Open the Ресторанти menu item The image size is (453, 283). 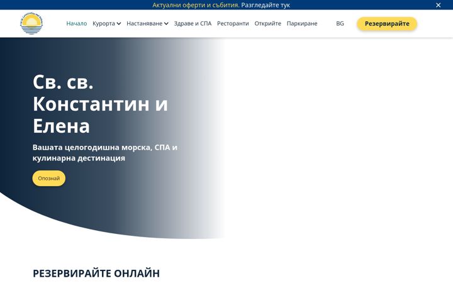[233, 23]
